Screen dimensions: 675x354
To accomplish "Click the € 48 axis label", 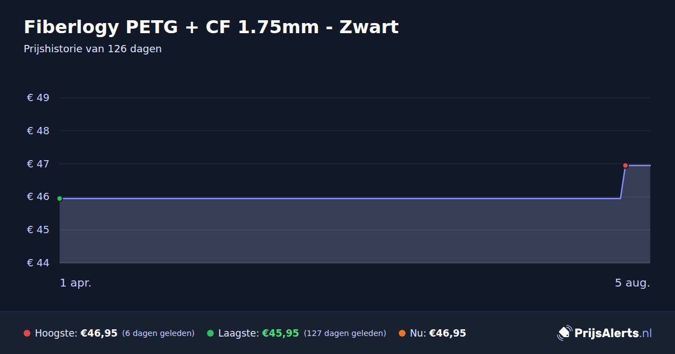I will (38, 131).
